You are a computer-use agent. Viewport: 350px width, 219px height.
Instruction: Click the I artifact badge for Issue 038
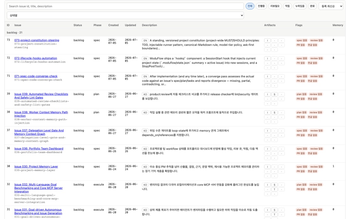[267, 113]
